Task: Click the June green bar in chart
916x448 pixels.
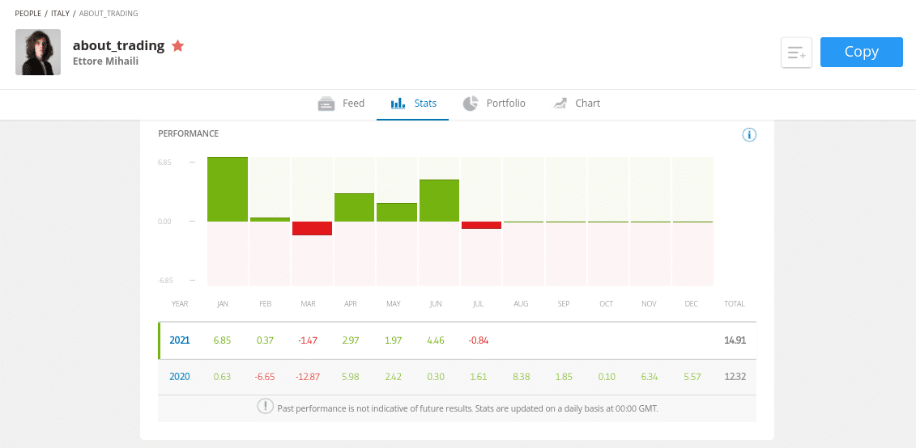Action: [x=439, y=201]
